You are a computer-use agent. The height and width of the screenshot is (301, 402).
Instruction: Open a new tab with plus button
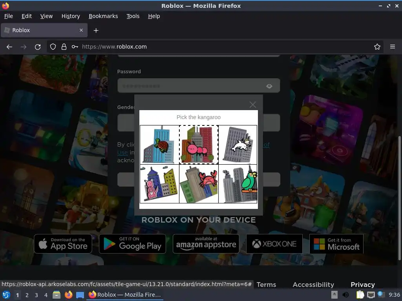[96, 31]
